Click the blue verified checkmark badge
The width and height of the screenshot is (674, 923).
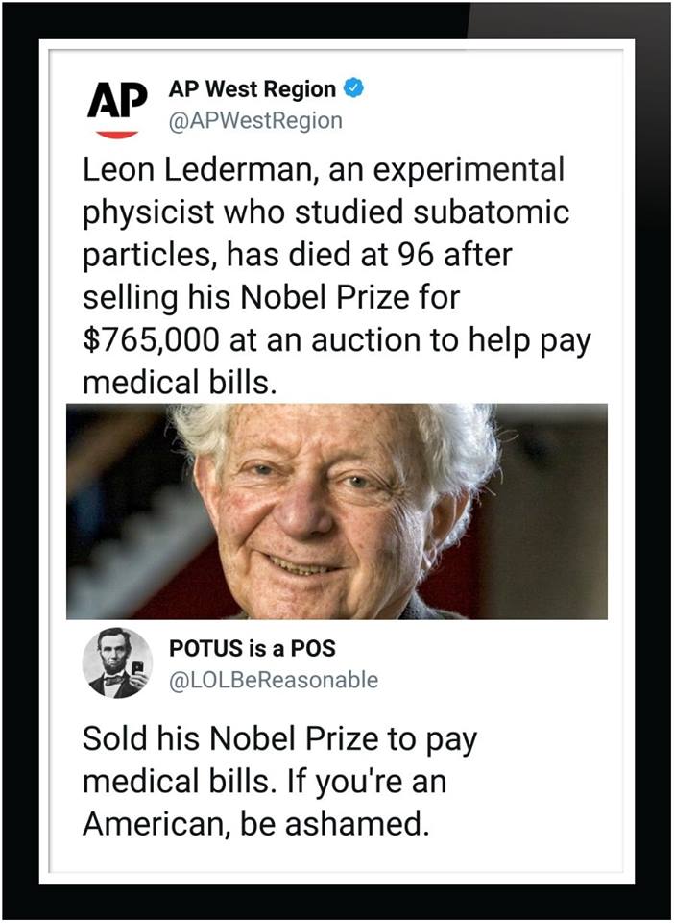pos(353,89)
